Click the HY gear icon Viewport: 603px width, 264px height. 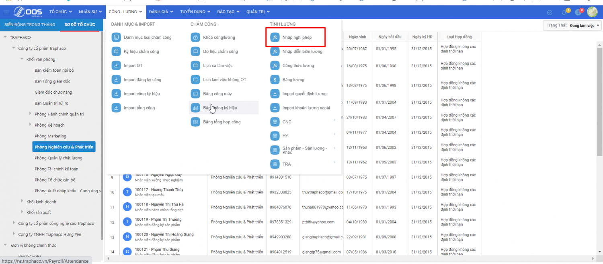[275, 136]
